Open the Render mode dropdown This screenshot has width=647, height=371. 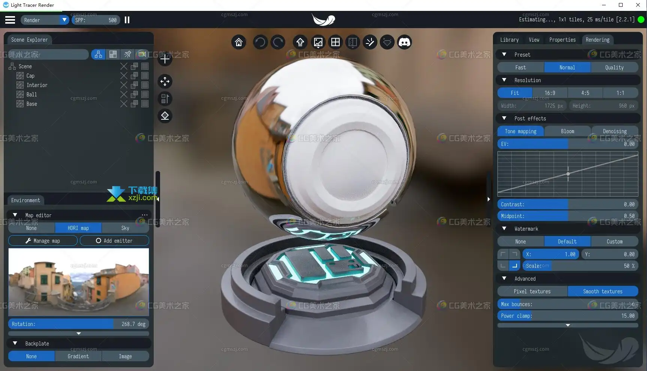[x=45, y=20]
